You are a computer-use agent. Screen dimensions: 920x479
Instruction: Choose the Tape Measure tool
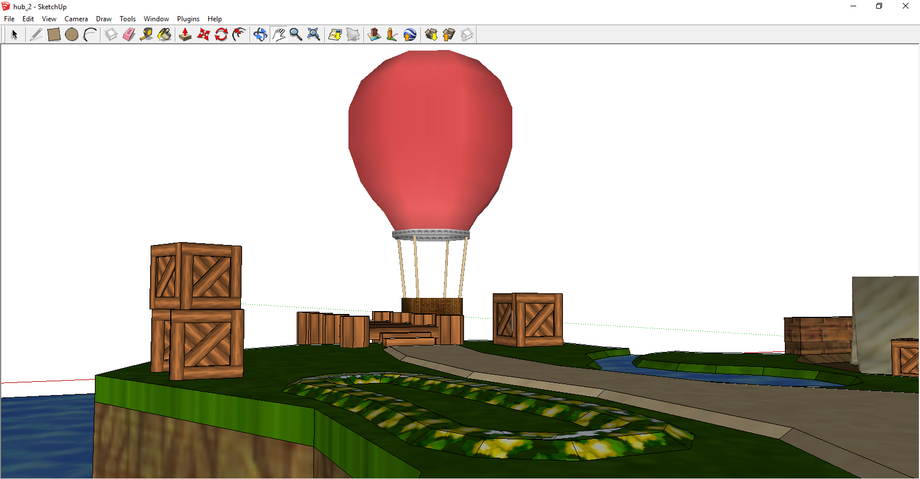[147, 35]
